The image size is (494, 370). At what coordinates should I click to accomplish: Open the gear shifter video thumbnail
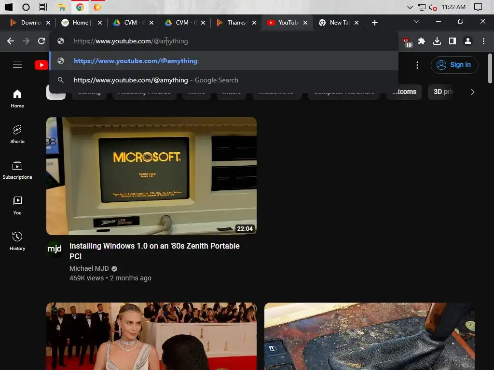click(369, 336)
